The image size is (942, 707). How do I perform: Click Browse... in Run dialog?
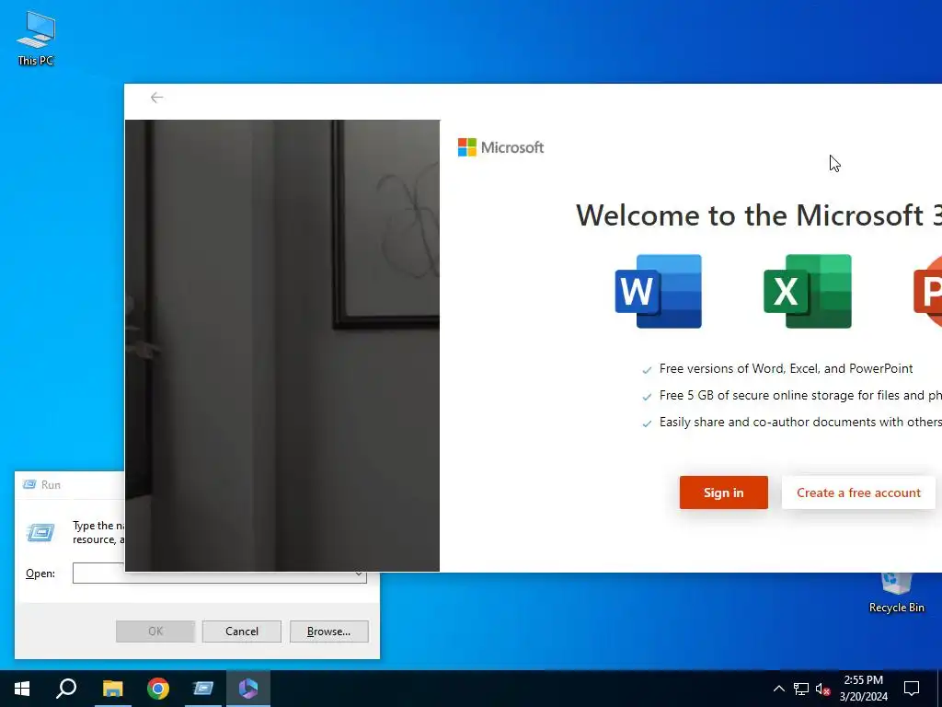(328, 632)
